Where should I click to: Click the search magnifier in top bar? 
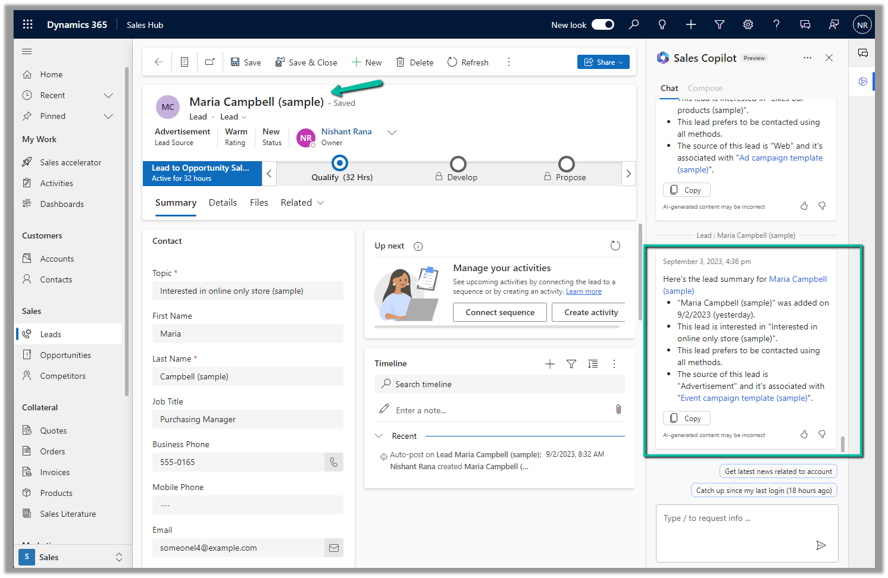coord(634,24)
